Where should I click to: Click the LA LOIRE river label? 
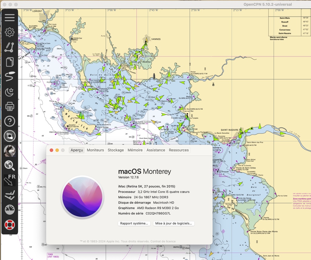click(x=295, y=134)
